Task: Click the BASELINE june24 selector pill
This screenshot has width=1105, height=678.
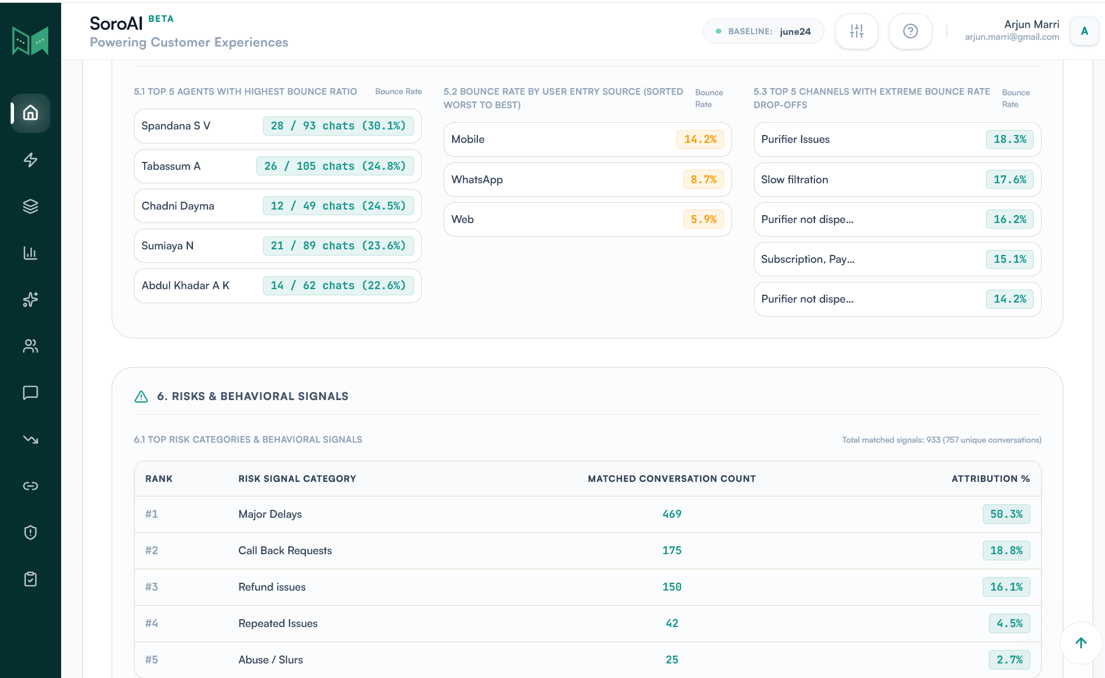Action: (763, 31)
